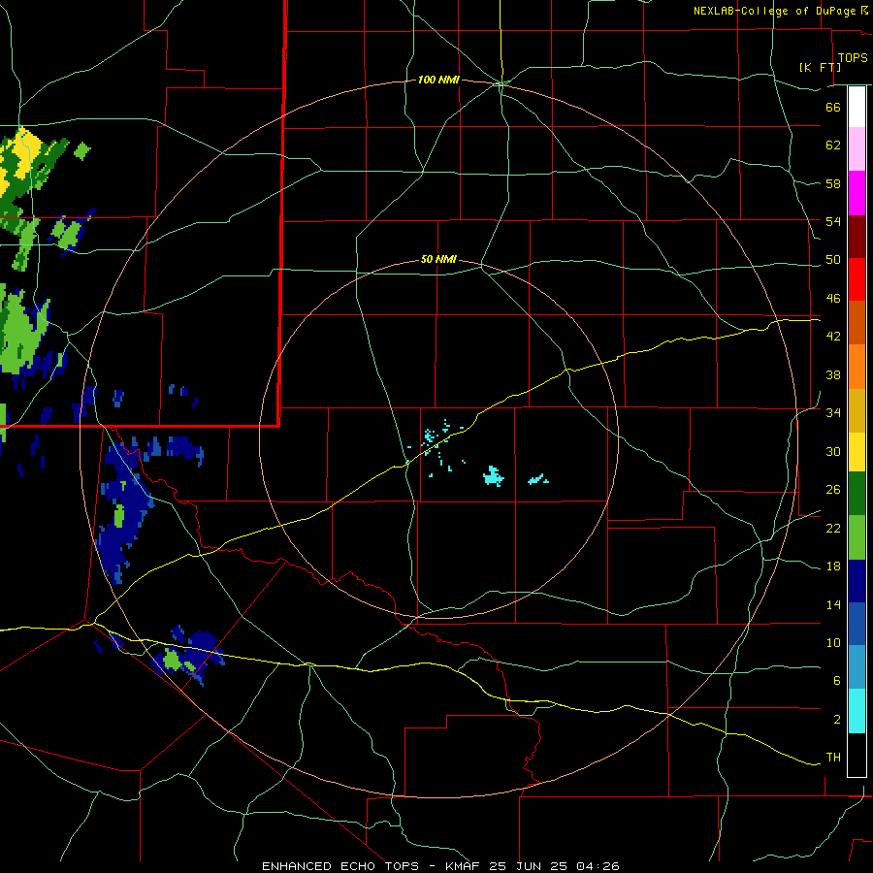Screen dimensions: 873x873
Task: Click the [K FT] units label
Action: pos(820,67)
